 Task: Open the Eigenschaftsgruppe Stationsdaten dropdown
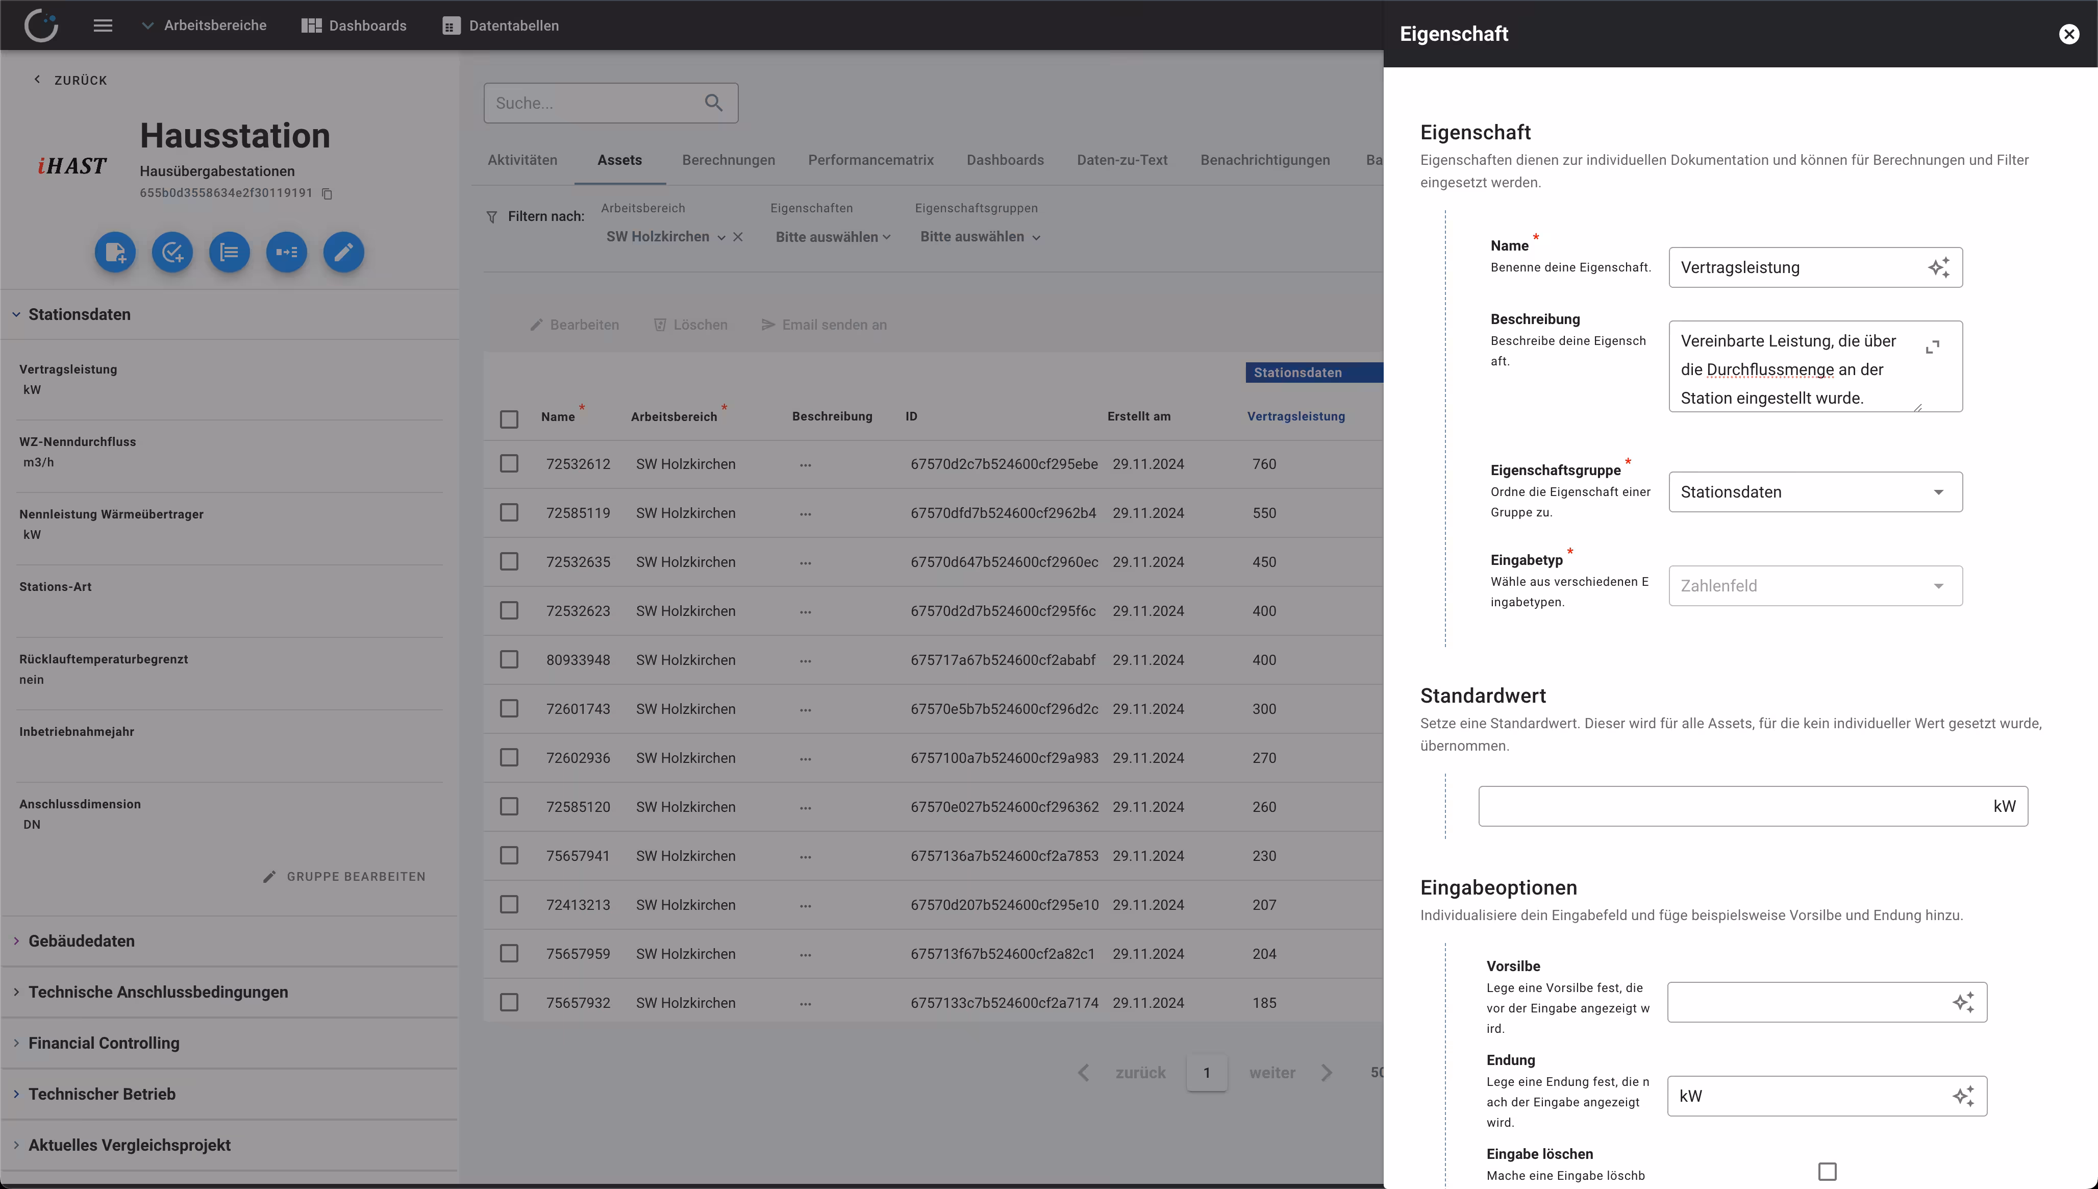coord(1815,491)
